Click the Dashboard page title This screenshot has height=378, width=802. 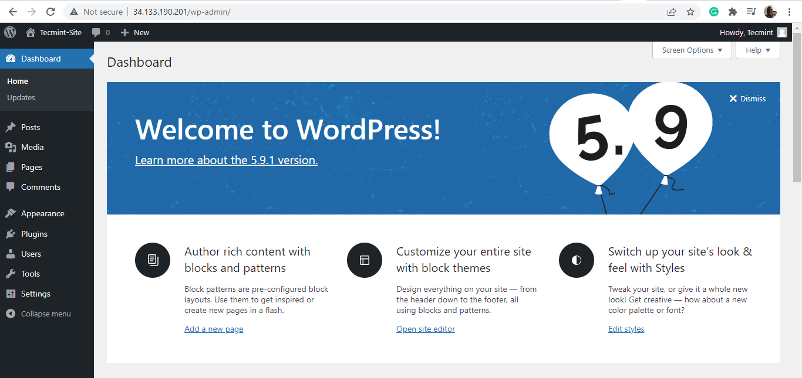click(139, 62)
